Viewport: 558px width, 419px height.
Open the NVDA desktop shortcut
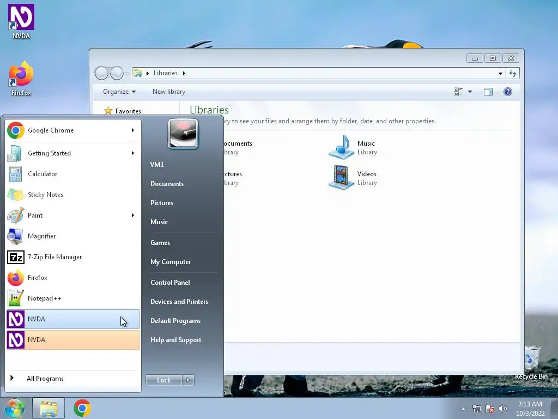pos(21,21)
